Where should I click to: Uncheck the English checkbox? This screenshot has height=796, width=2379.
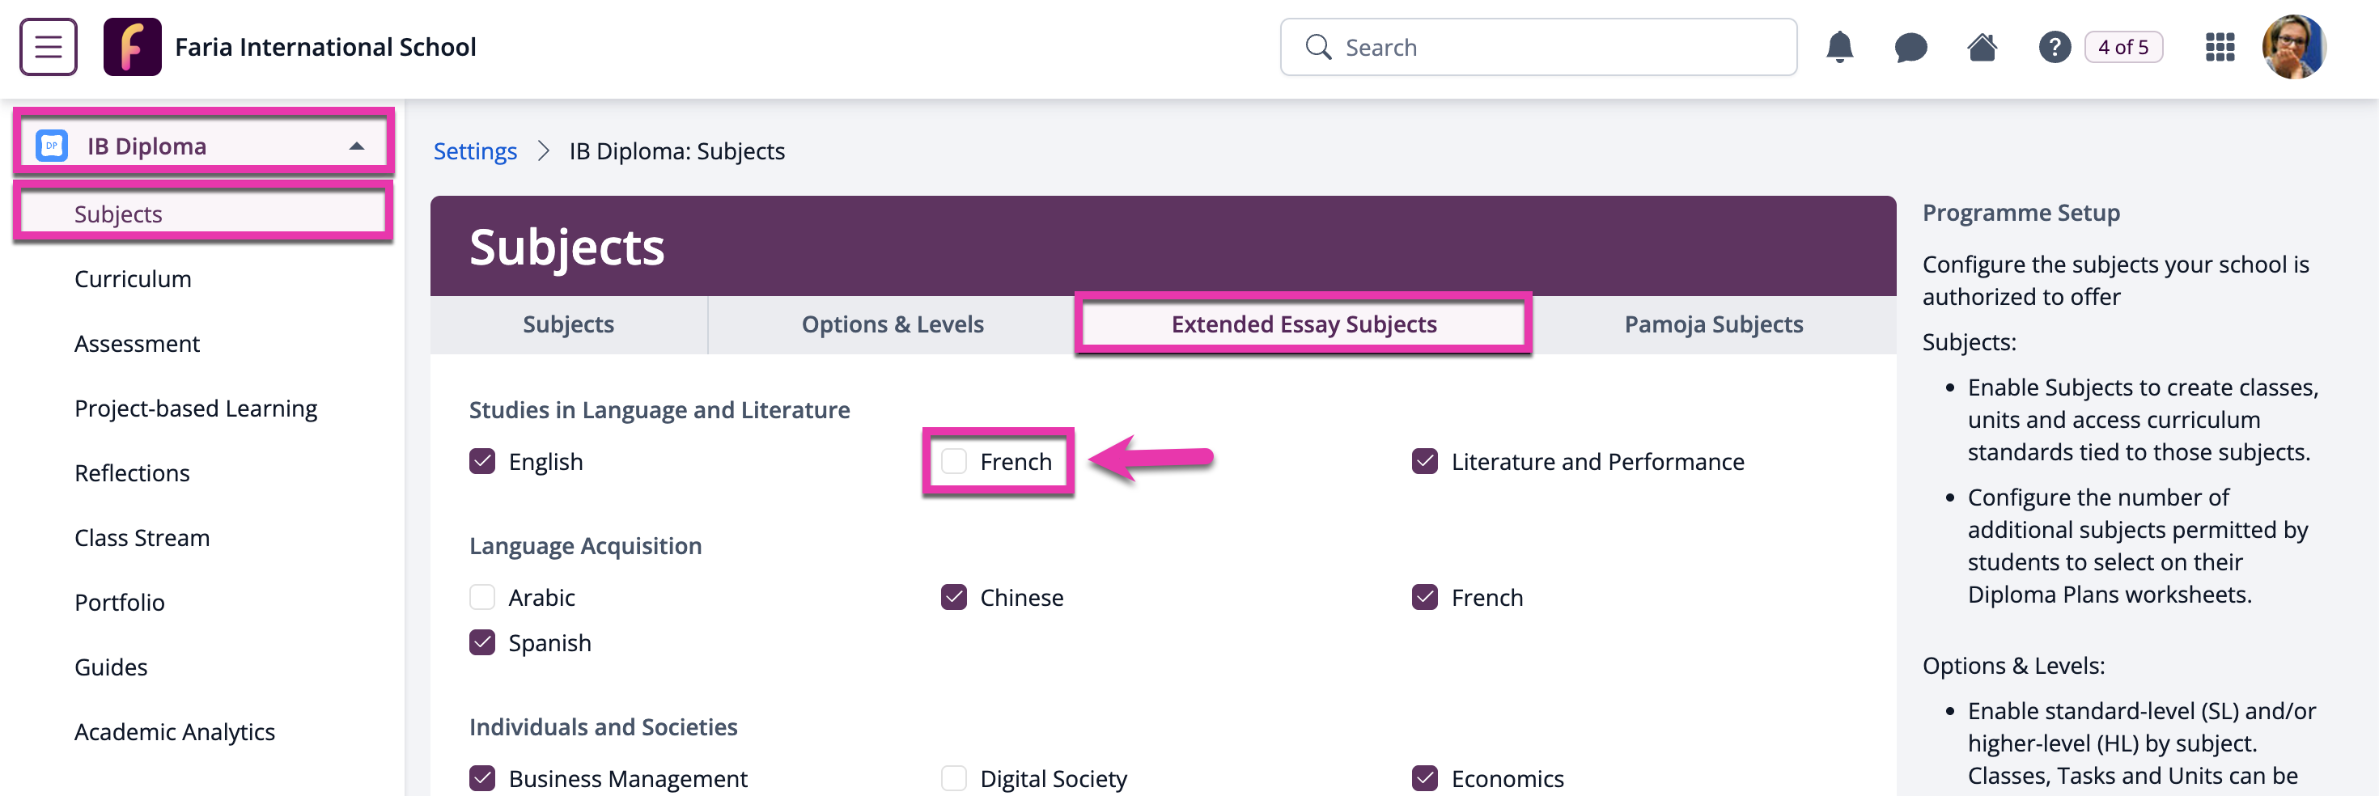coord(482,462)
